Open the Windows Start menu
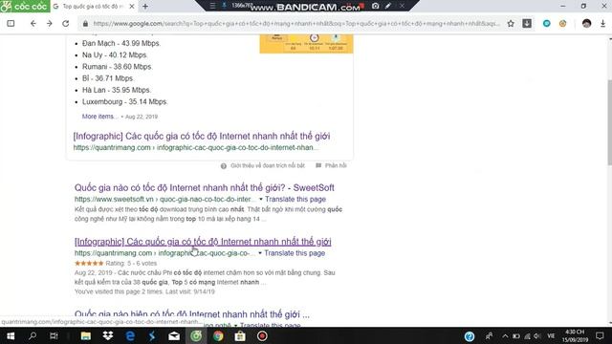Viewport: 612px width, 344px height. coord(11,335)
